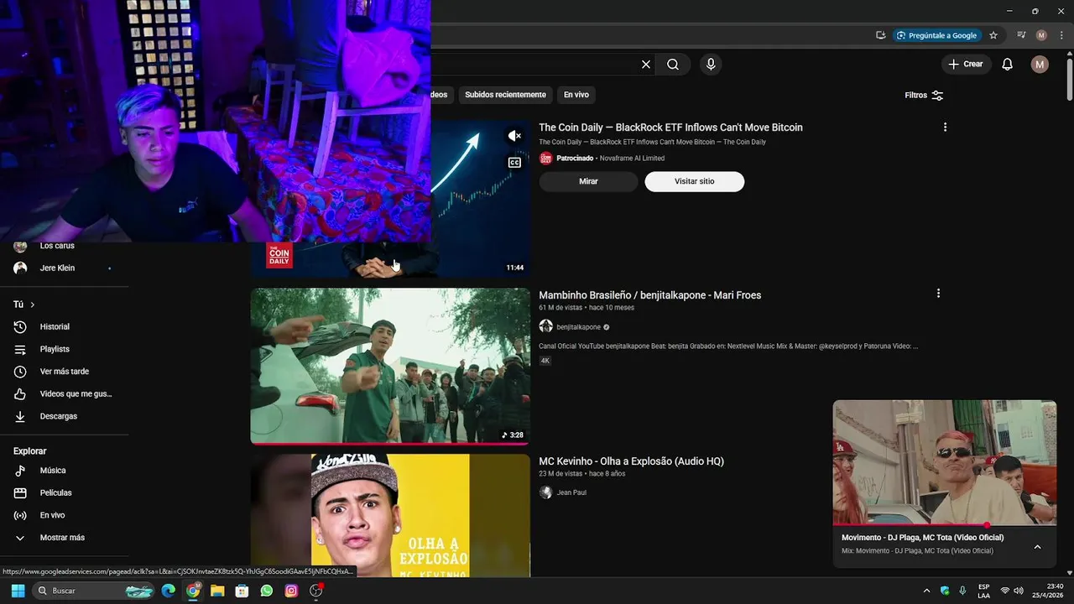
Task: Click the Películas icon in sidebar
Action: tap(20, 493)
